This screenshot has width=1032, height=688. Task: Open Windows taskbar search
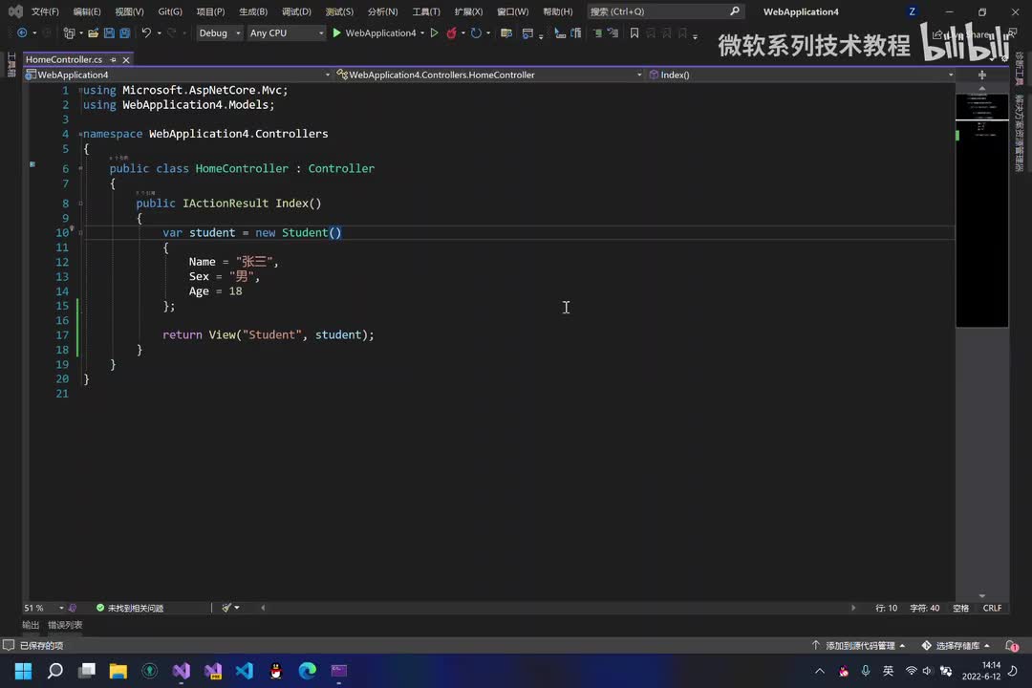[x=55, y=671]
